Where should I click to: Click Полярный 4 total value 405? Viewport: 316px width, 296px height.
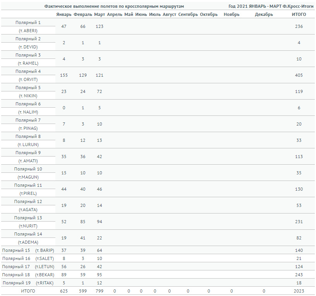pos(299,76)
